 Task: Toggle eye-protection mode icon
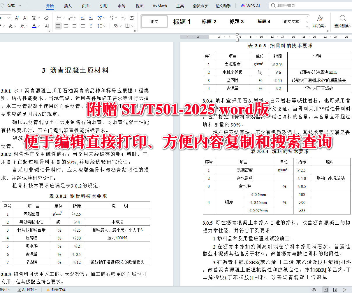[x=314, y=290]
